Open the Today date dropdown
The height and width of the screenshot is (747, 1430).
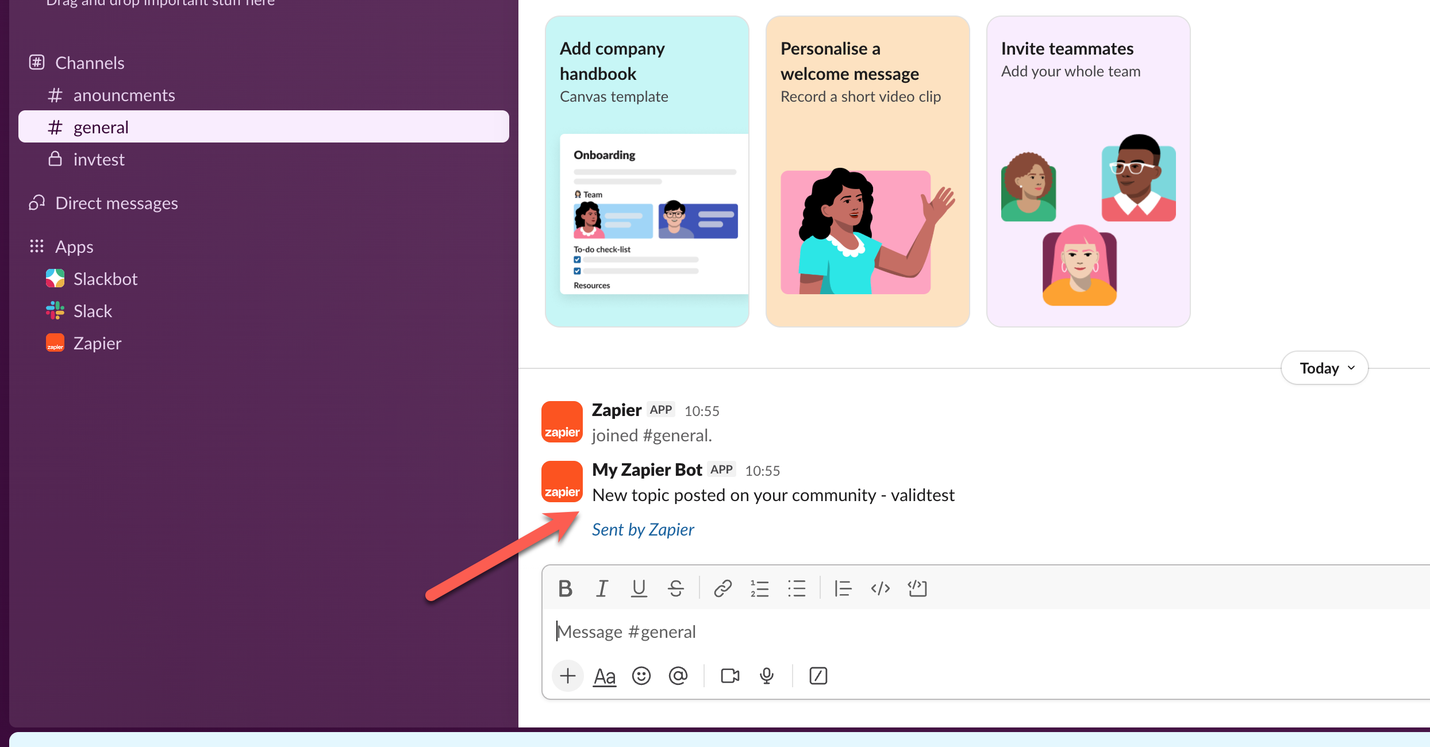(x=1325, y=368)
